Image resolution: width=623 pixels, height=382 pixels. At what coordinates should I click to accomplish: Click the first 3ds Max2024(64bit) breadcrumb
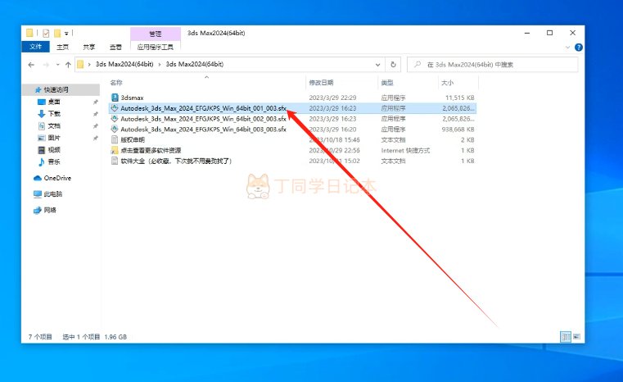coord(124,64)
